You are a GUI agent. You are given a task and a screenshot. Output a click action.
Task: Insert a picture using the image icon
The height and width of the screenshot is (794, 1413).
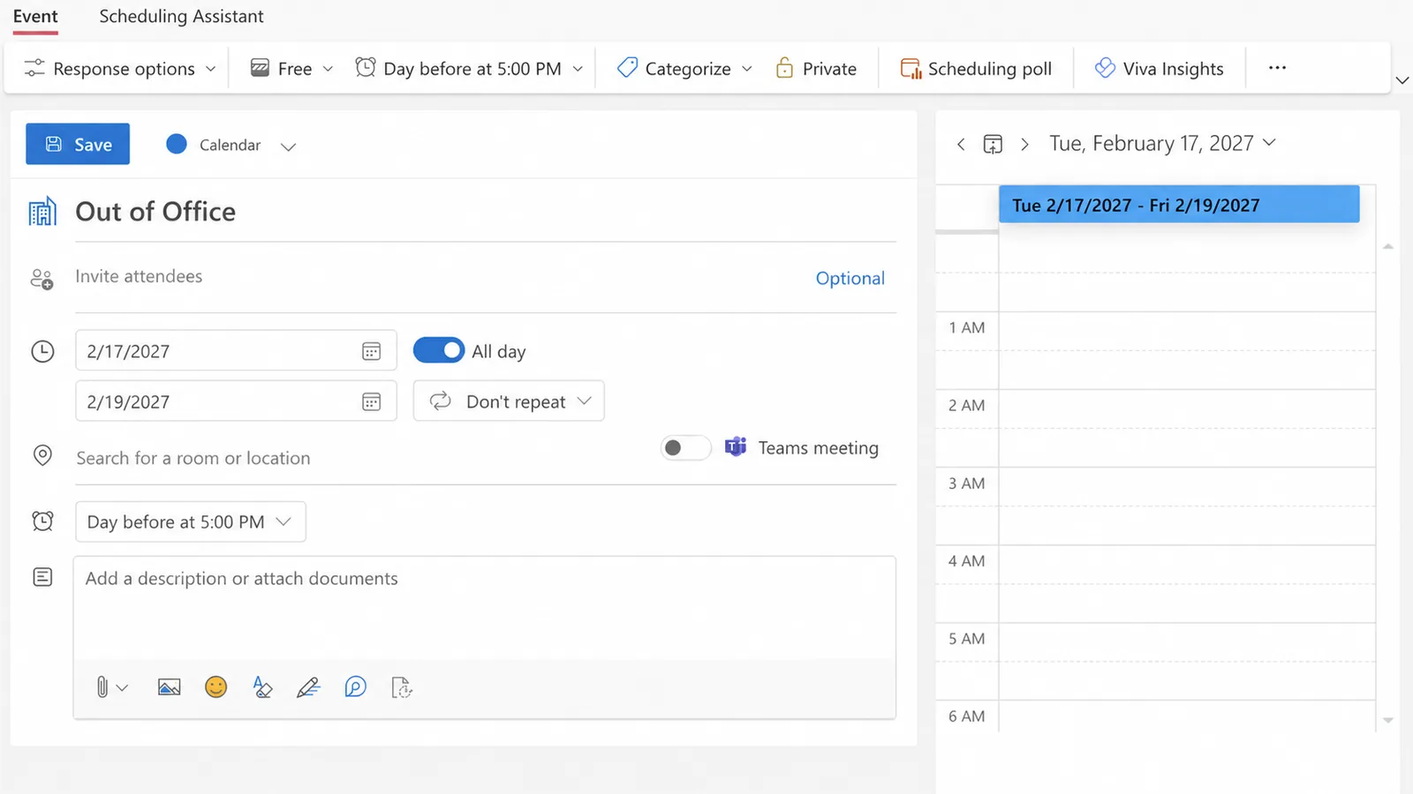tap(169, 687)
